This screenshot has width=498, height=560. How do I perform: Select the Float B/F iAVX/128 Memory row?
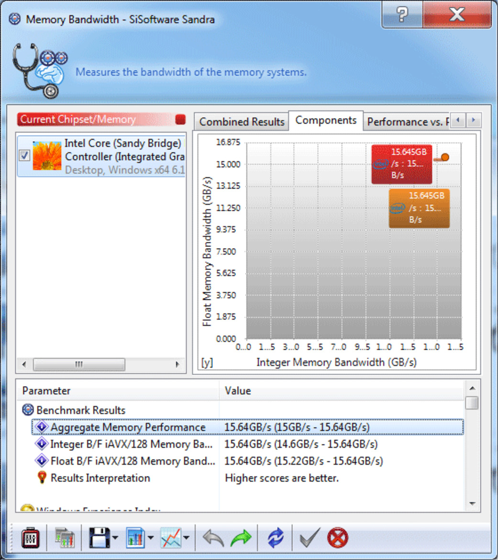pos(248,461)
